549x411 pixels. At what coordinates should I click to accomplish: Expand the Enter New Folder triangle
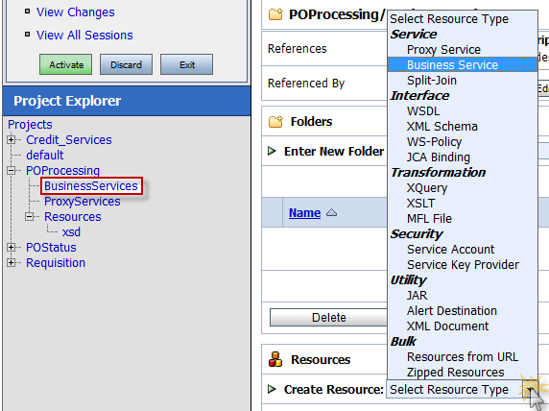coord(272,151)
